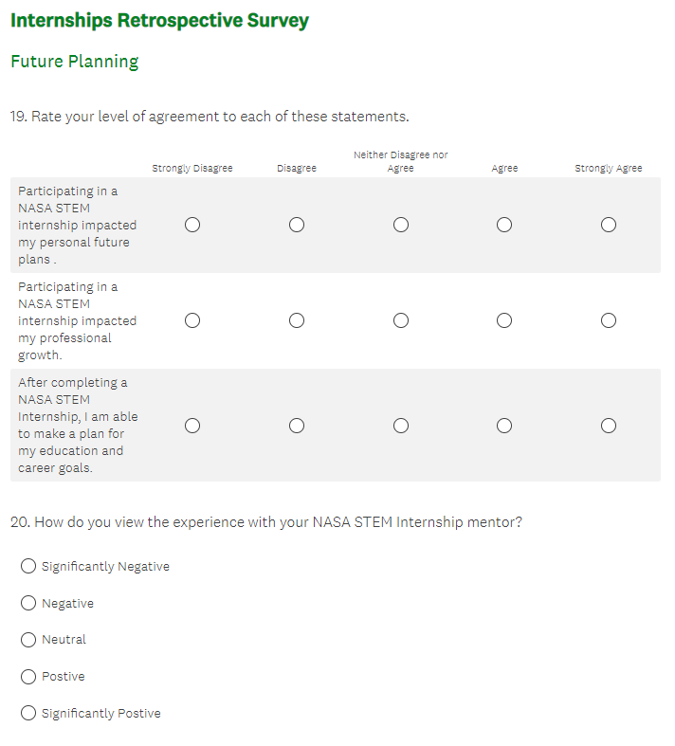Choose Significantly Postive mentor experience

(x=28, y=713)
